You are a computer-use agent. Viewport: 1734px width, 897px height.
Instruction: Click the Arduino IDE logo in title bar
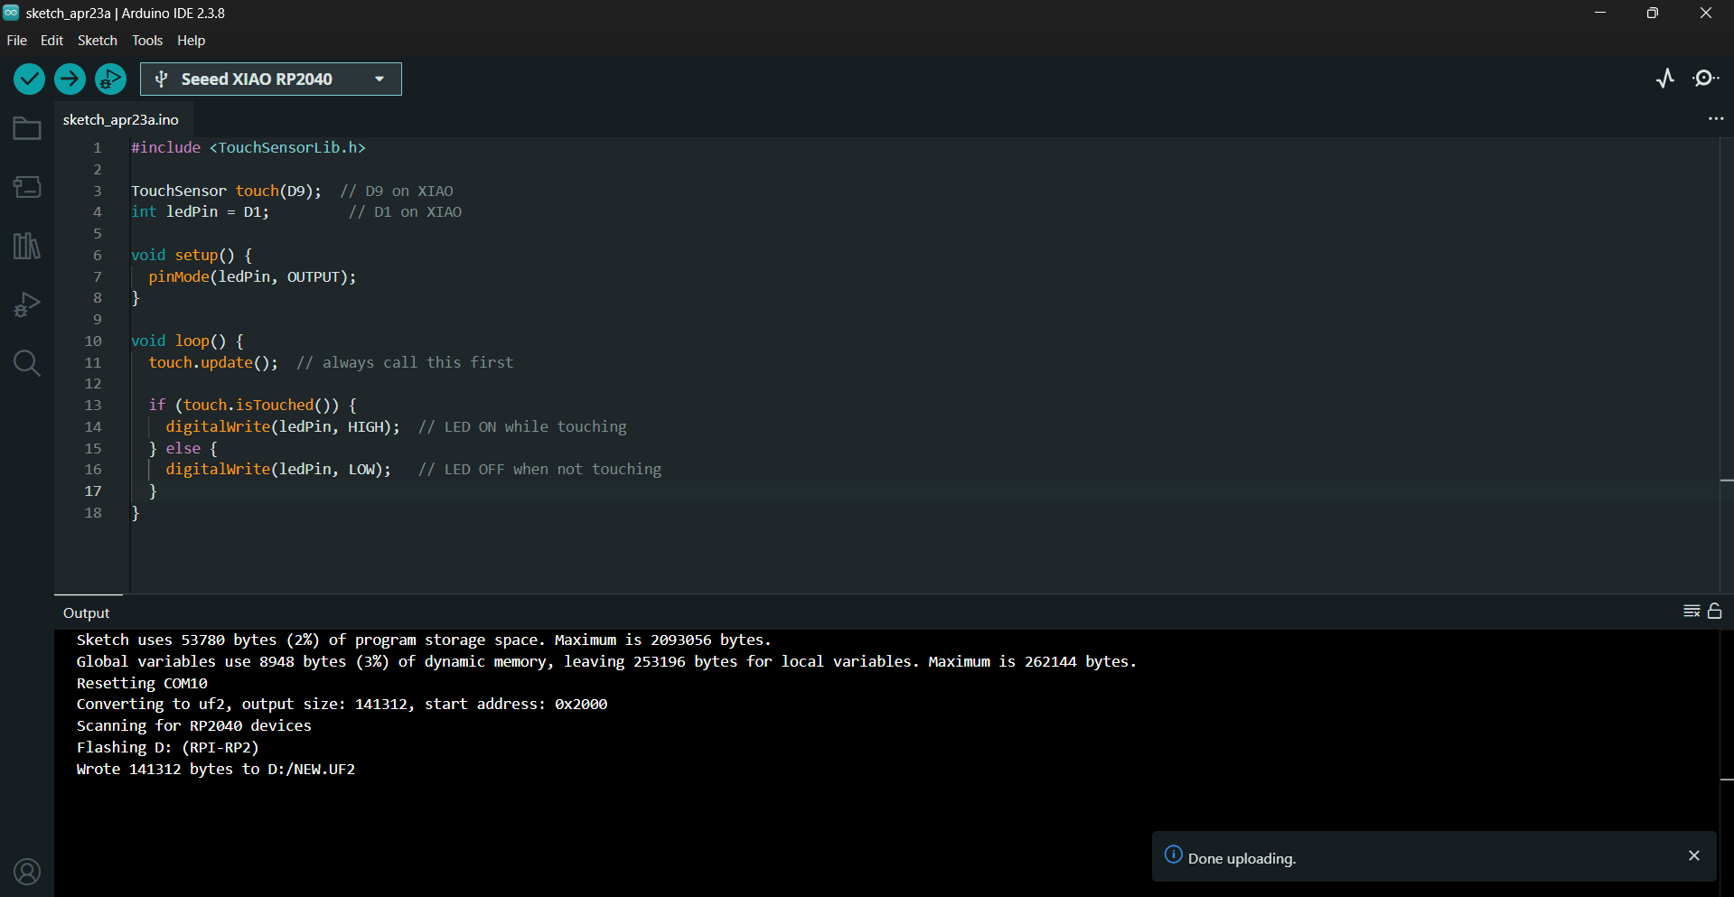[11, 13]
